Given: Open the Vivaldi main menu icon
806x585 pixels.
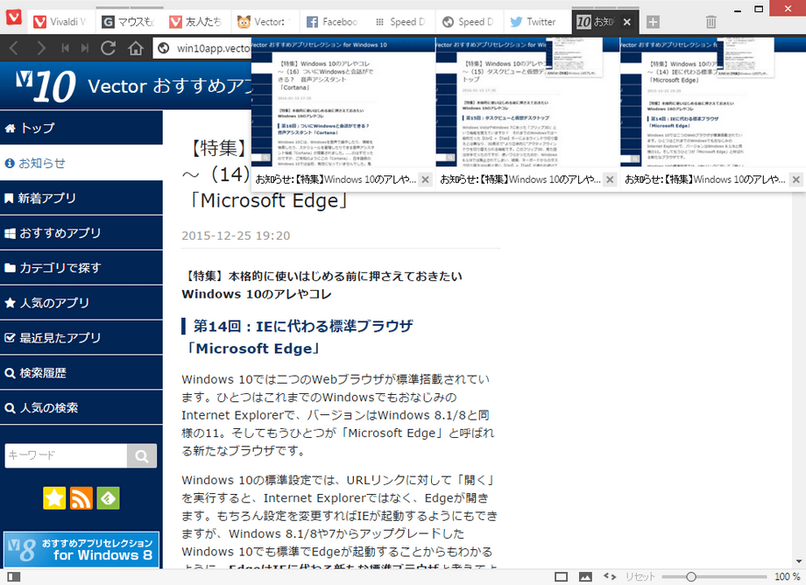Looking at the screenshot, I should point(13,17).
